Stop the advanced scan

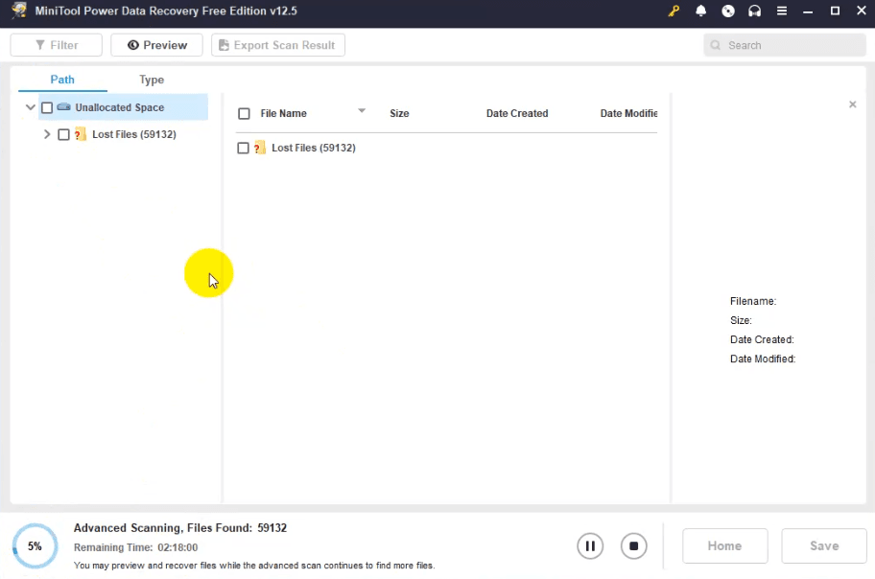point(633,546)
